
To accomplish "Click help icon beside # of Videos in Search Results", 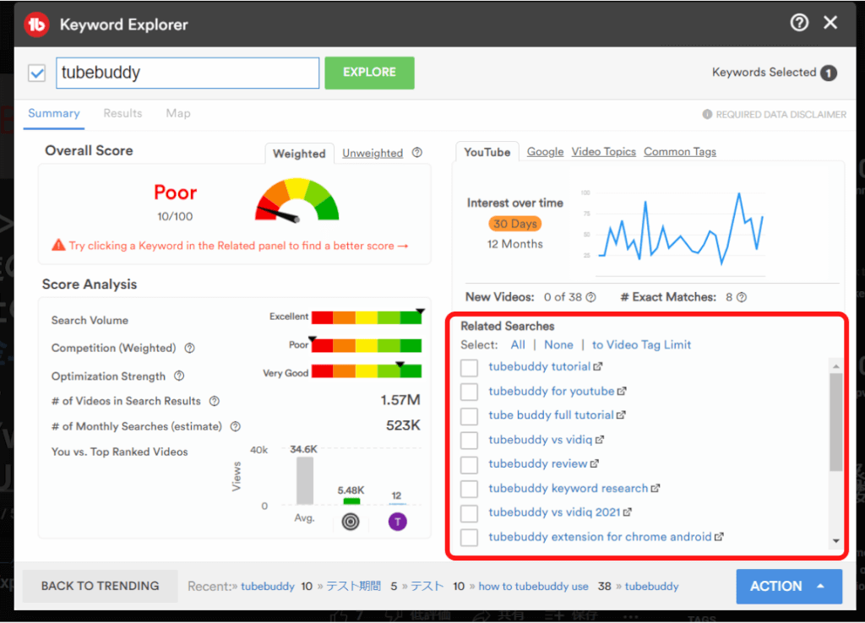I will point(214,401).
